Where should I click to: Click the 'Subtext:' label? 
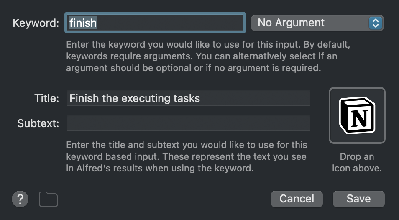pos(38,123)
